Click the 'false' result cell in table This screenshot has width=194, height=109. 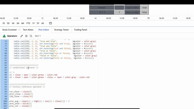(x=144, y=12)
